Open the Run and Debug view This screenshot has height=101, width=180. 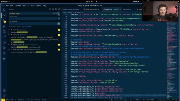pyautogui.click(x=4, y=26)
